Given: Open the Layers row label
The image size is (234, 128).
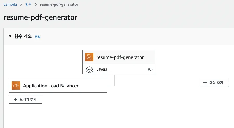Looking at the screenshot, I should click(102, 69).
